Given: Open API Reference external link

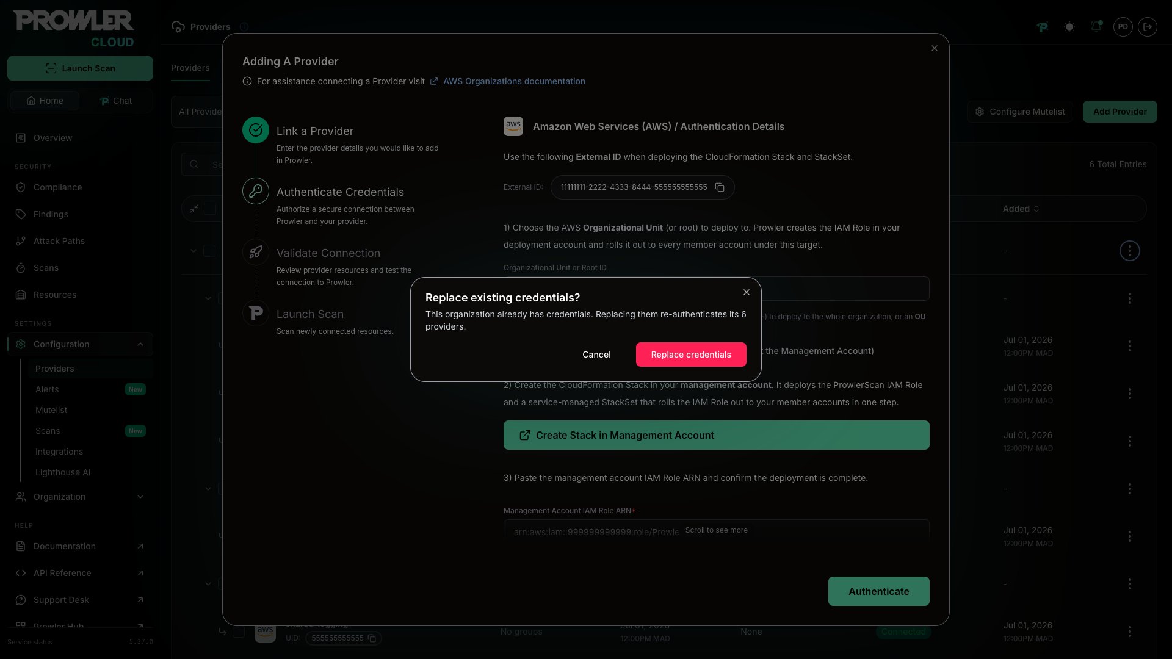Looking at the screenshot, I should tap(80, 573).
